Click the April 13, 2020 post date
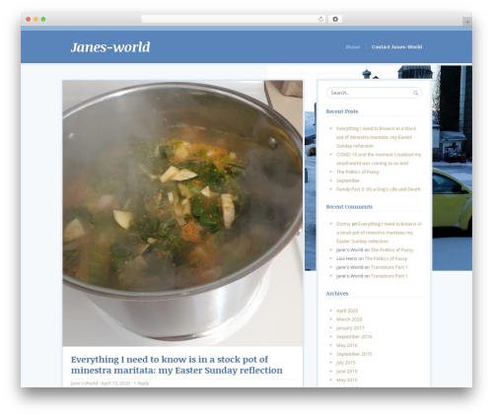Viewport: 493px width, 417px height. point(115,383)
